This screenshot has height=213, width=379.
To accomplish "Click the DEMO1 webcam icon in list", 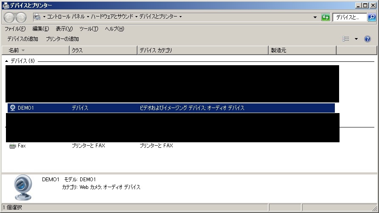I will coord(13,108).
